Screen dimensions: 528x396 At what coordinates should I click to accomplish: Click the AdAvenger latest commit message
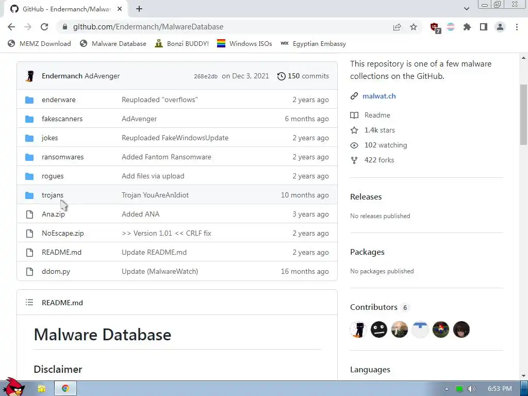103,76
